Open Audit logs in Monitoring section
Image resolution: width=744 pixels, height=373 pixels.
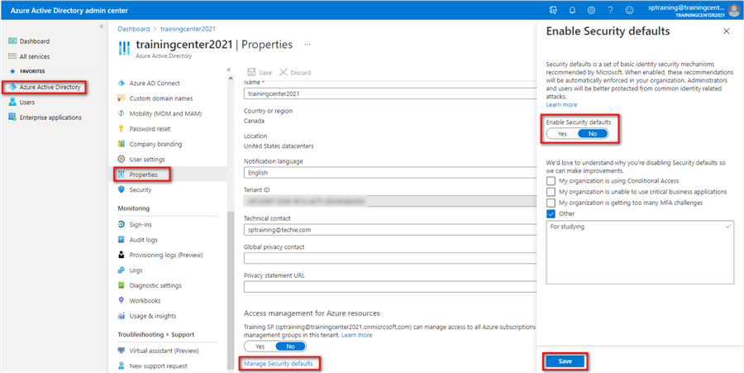[145, 240]
